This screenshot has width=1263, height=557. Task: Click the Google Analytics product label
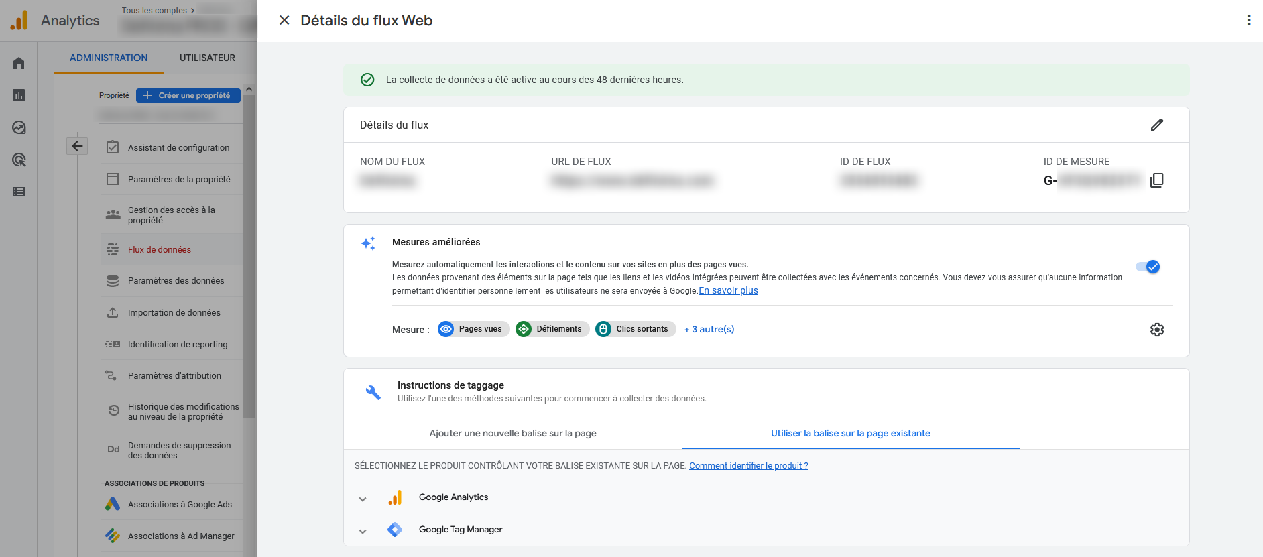click(x=454, y=497)
